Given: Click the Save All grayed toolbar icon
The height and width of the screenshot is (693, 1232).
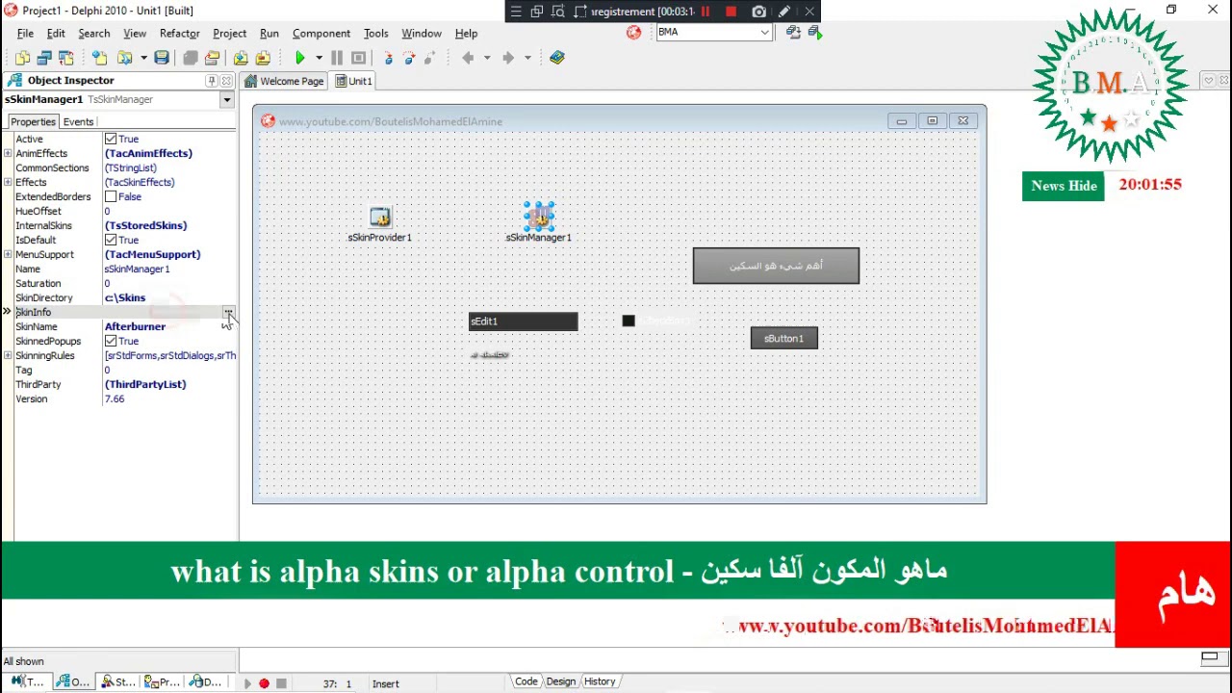Looking at the screenshot, I should click(x=191, y=58).
